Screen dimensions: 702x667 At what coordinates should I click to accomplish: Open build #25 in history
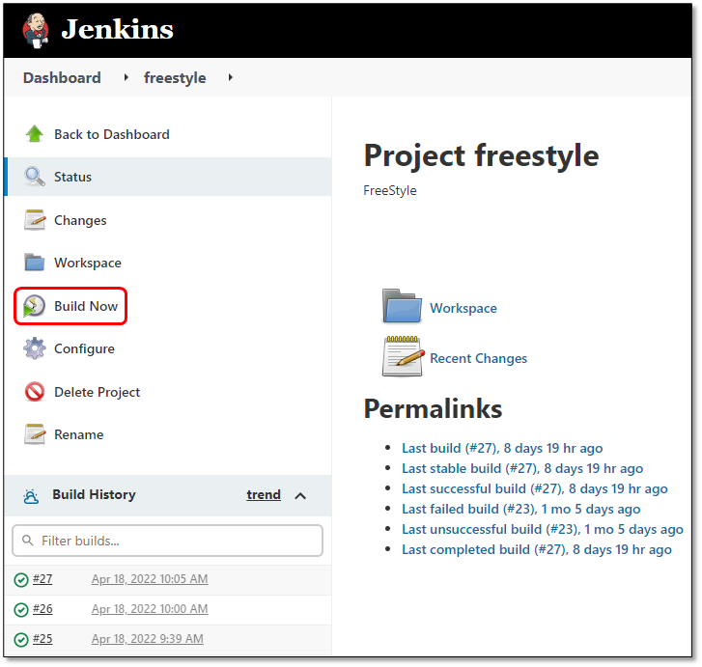pos(42,639)
